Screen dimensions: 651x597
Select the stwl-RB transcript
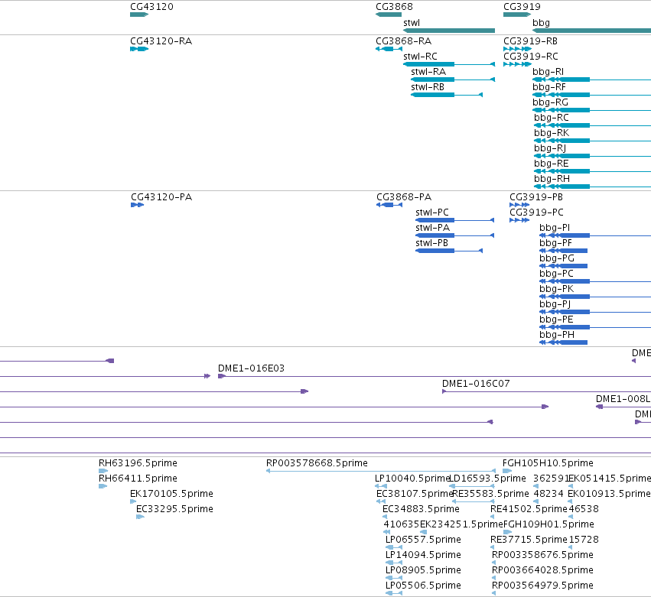click(x=446, y=95)
